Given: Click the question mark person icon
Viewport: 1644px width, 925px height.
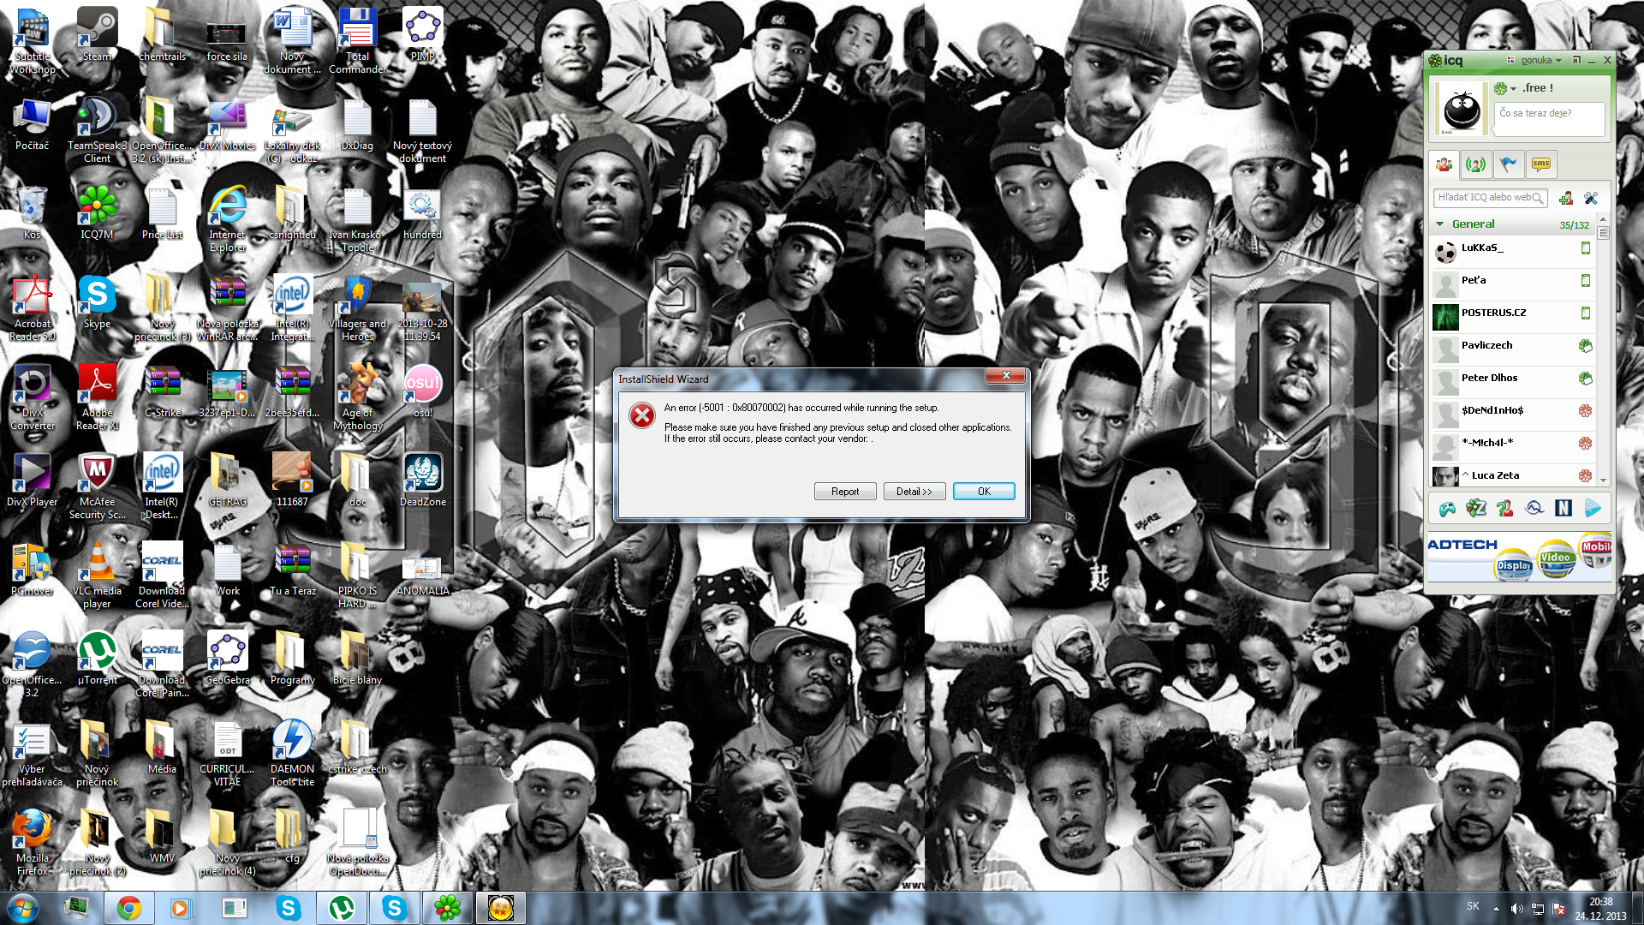Looking at the screenshot, I should (1505, 509).
